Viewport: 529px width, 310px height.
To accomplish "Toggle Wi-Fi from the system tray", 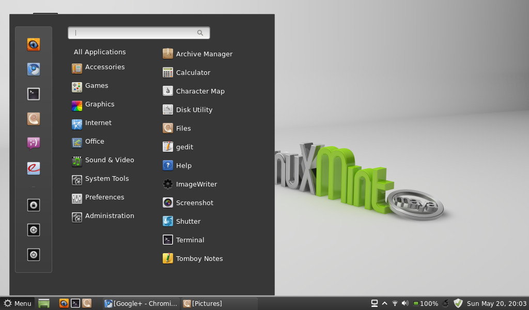I will 395,303.
